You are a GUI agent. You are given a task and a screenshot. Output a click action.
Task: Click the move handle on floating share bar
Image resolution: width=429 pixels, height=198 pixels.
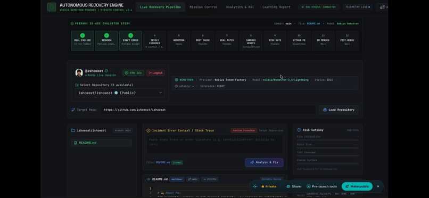(x=255, y=186)
